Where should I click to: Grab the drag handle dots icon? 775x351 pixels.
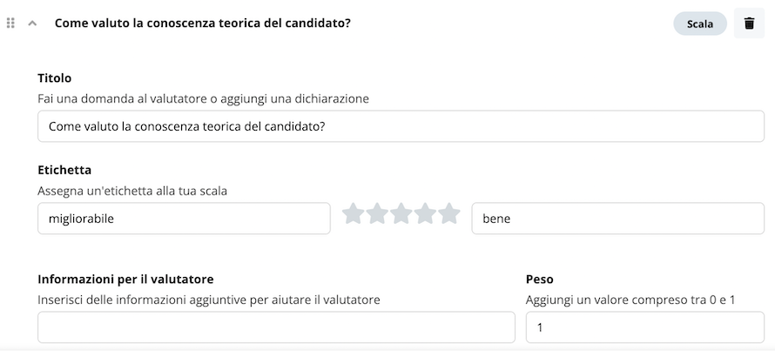(x=10, y=24)
